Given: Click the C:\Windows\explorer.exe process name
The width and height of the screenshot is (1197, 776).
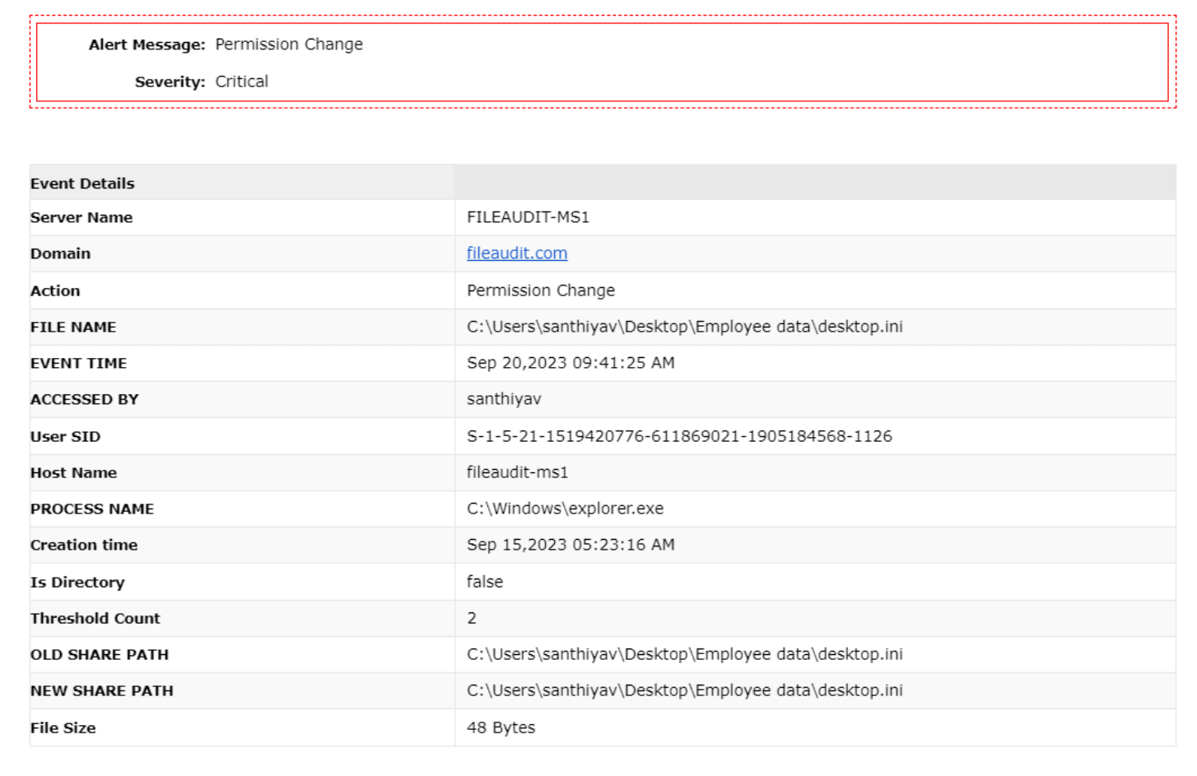Looking at the screenshot, I should pos(565,509).
